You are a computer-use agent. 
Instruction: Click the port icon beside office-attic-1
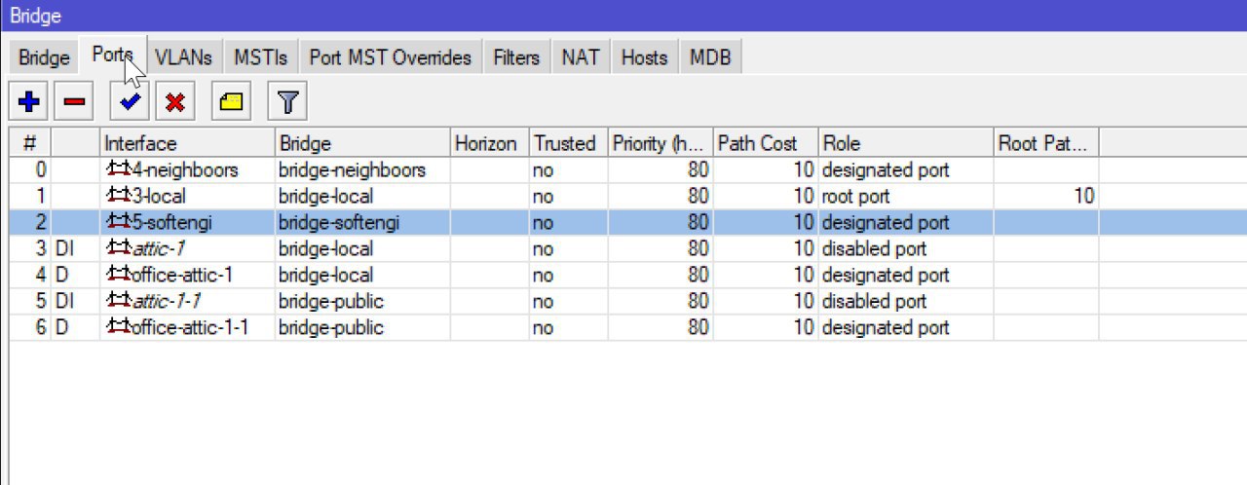[119, 275]
